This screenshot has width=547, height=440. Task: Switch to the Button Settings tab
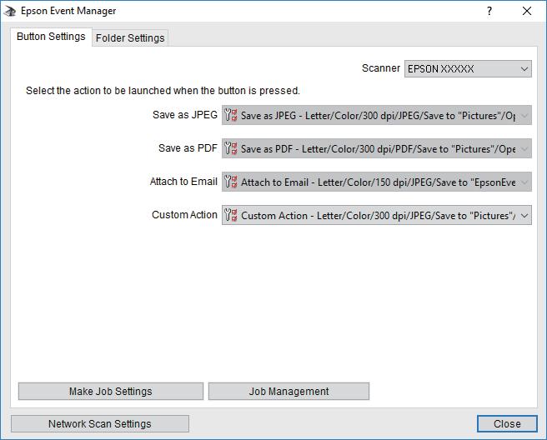tap(51, 37)
